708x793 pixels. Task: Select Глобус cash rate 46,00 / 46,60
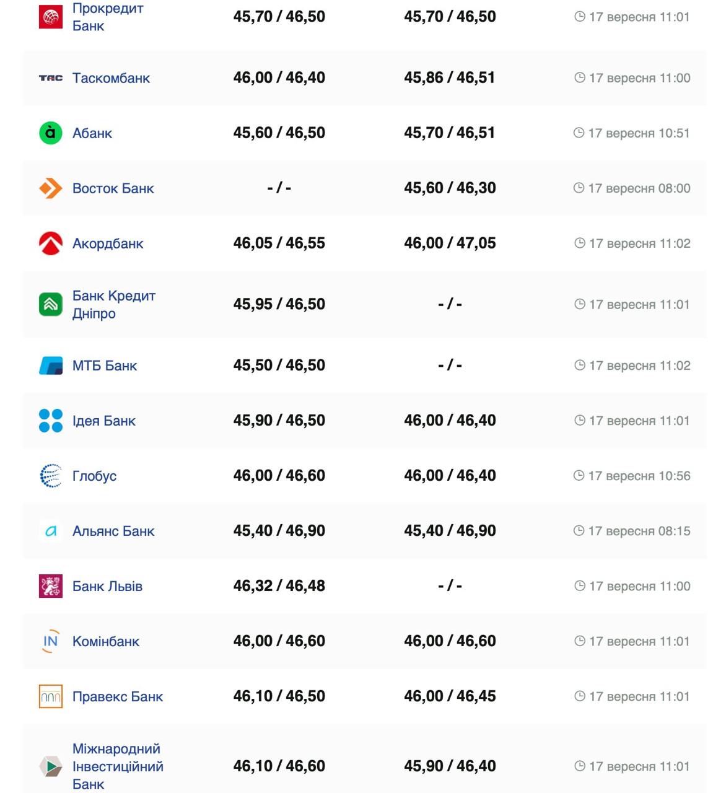pos(279,476)
